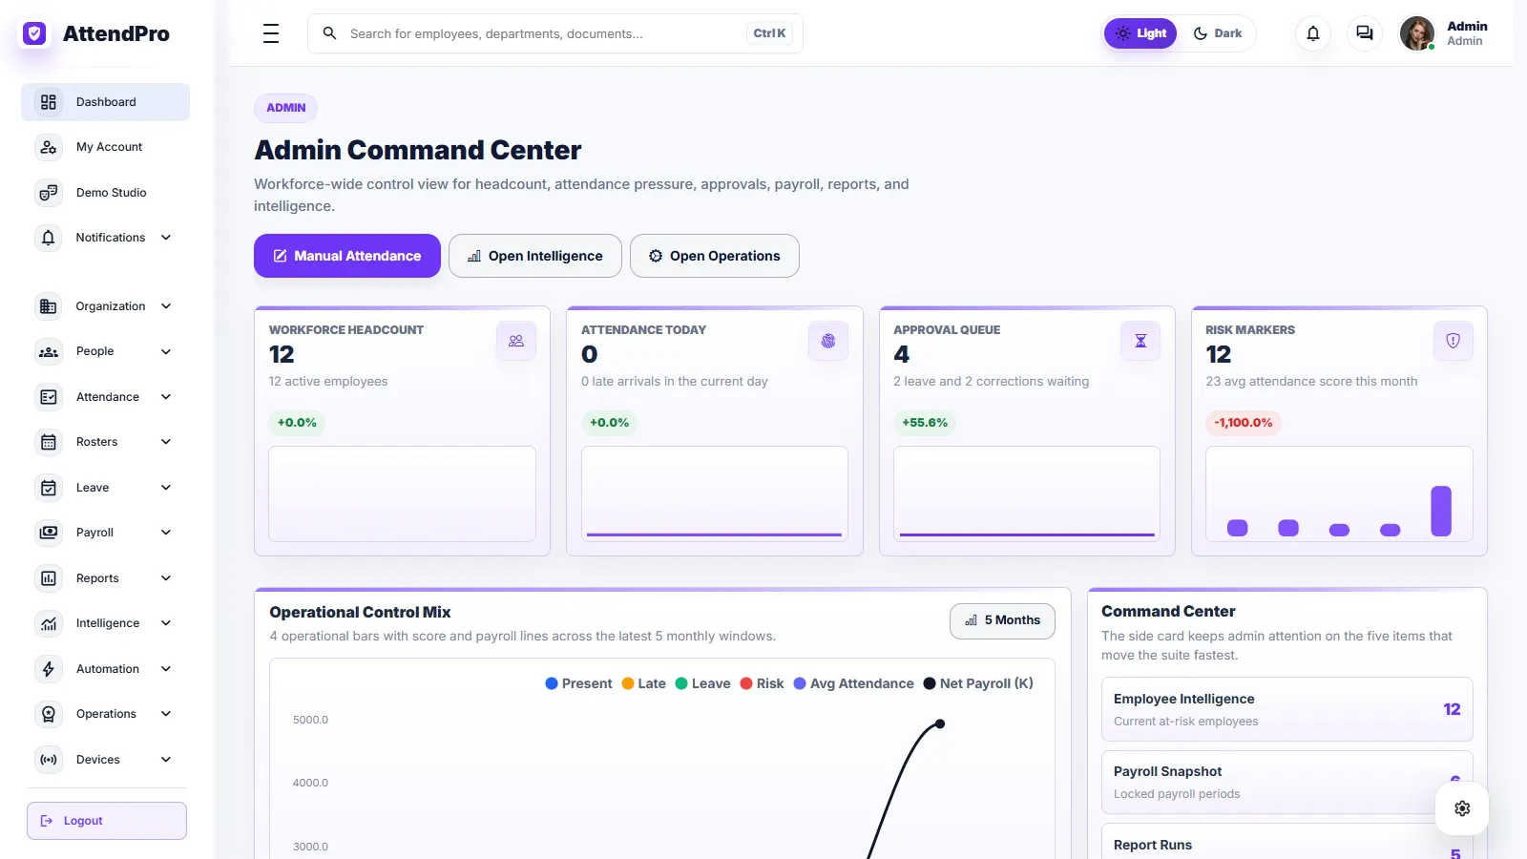Click the Devices signal icon
Screen dimensions: 1527x859
[49, 760]
